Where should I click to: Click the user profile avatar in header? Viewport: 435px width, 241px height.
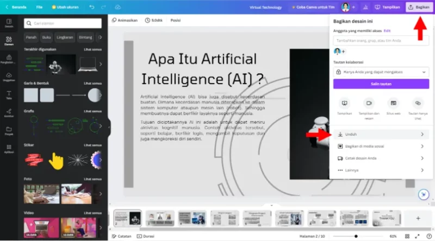point(345,7)
